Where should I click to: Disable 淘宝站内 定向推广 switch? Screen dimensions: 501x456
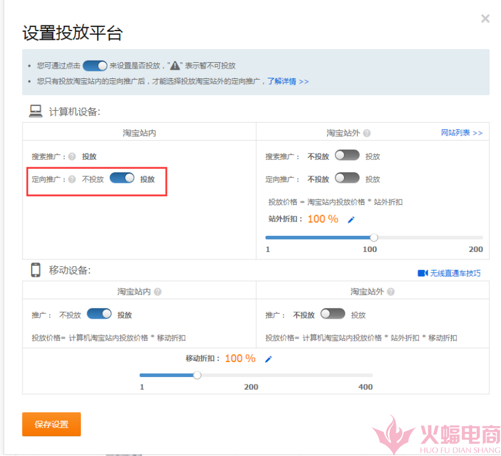[122, 178]
